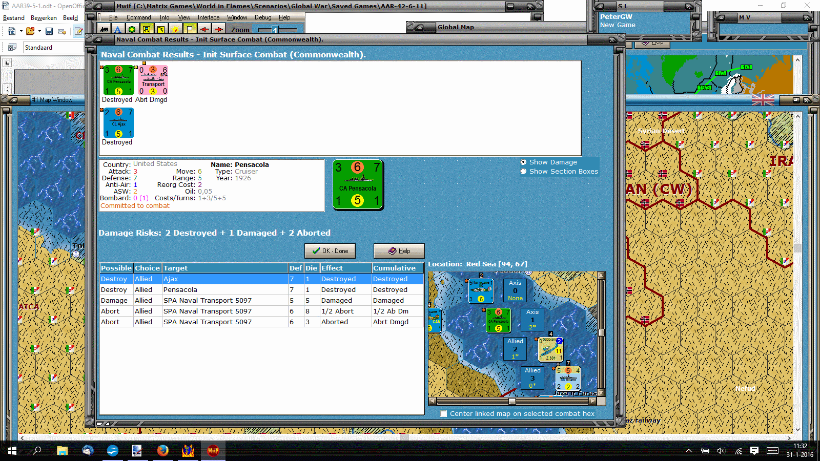
Task: Open the View menu
Action: (184, 17)
